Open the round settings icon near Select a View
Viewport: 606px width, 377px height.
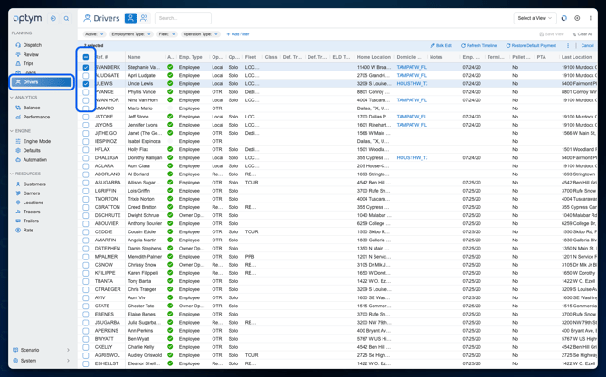[x=577, y=18]
